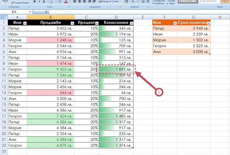Select the row 9 header
Viewport: 230px width, 155px height.
[x=3, y=69]
